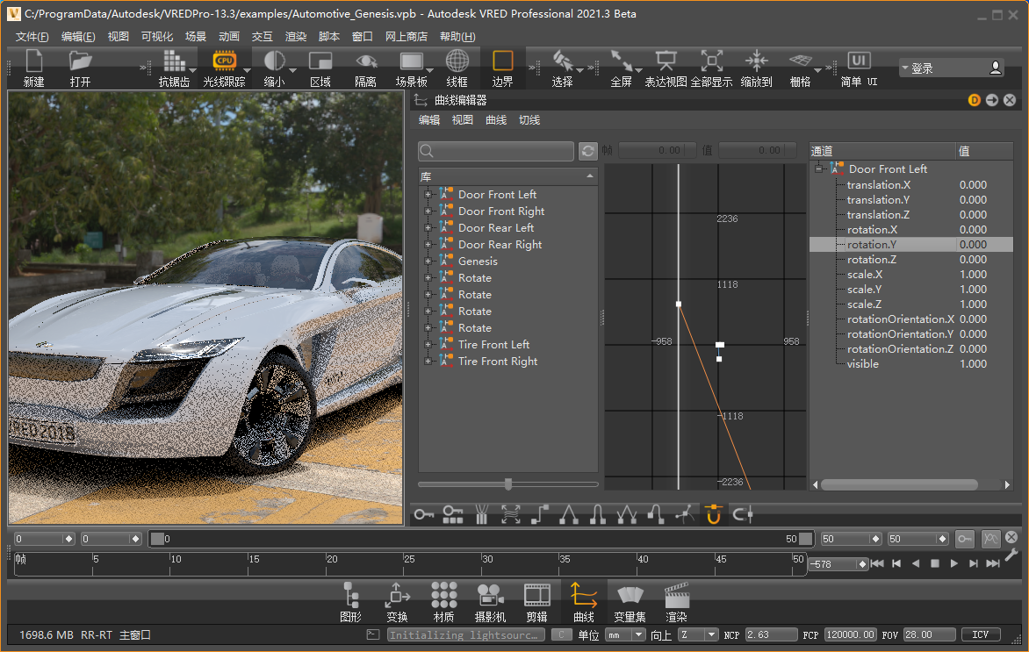Image resolution: width=1029 pixels, height=652 pixels.
Task: Click the New scene icon (新建)
Action: [x=33, y=61]
